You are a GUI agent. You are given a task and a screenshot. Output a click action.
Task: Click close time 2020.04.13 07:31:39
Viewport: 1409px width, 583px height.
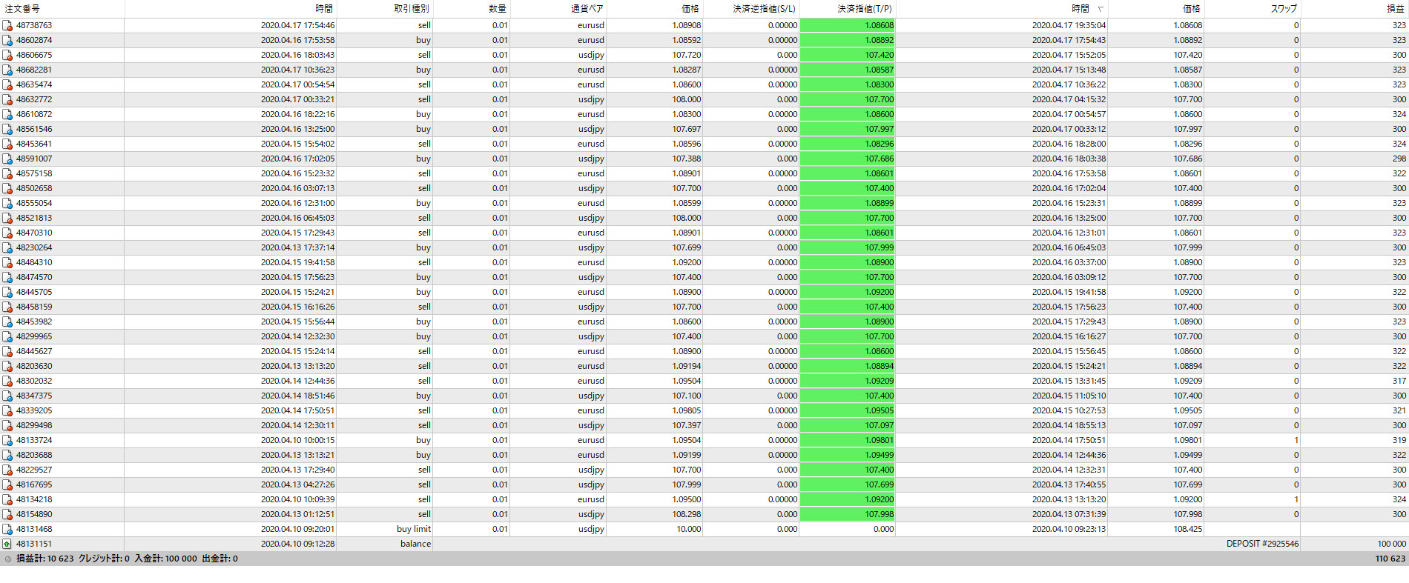(x=1069, y=514)
